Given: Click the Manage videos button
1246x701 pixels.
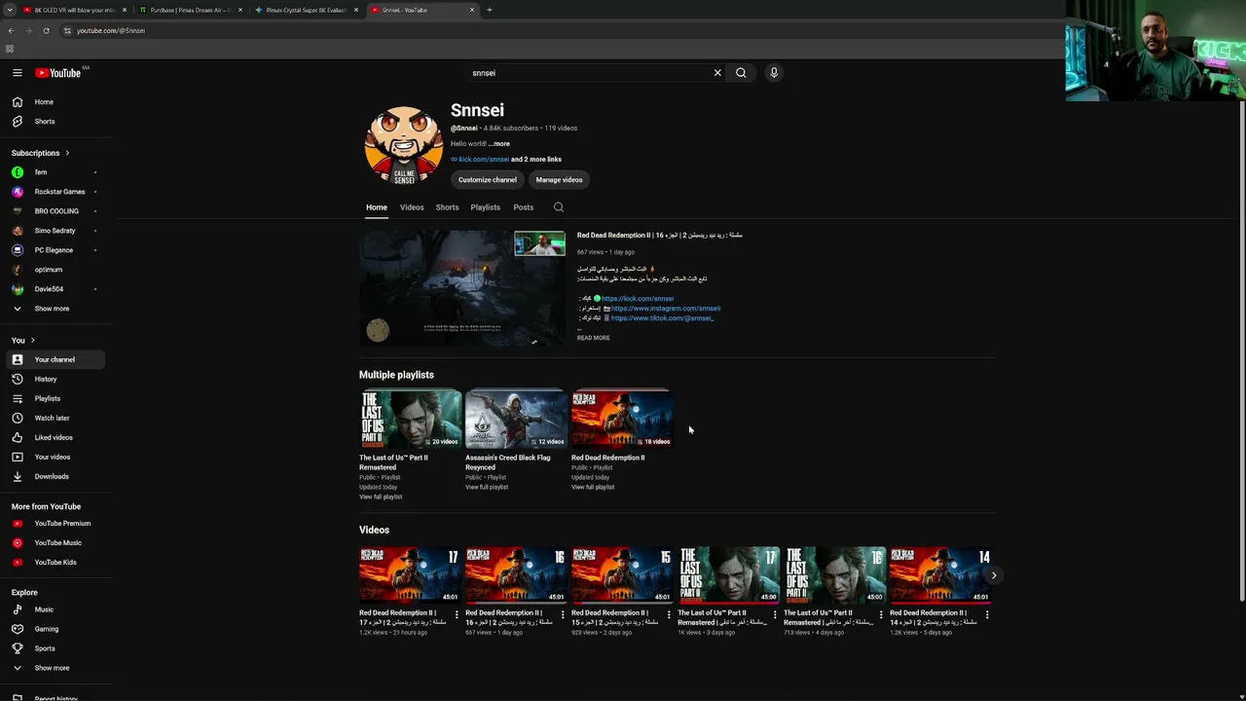Looking at the screenshot, I should [559, 180].
